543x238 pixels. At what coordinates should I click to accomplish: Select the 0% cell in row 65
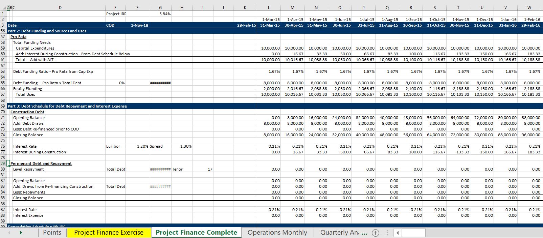(x=122, y=83)
